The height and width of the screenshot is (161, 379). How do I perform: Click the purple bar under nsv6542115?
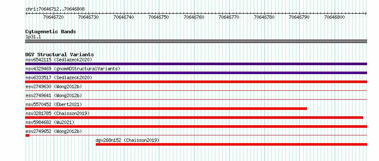pyautogui.click(x=196, y=64)
